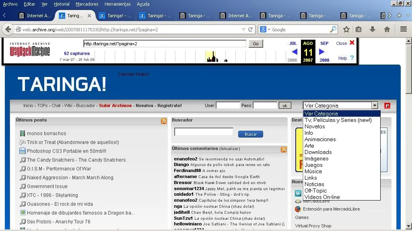Click the gamepad icon next to Trick or Treat

click(x=22, y=142)
